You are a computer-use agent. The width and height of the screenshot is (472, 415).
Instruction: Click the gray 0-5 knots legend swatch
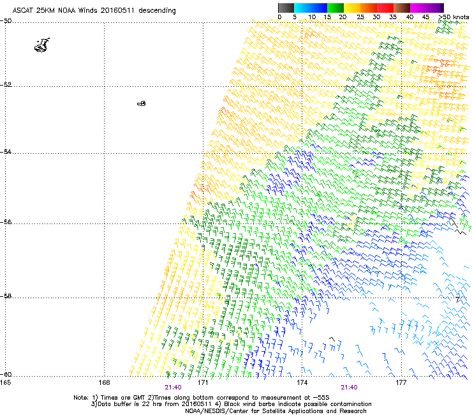coord(286,8)
